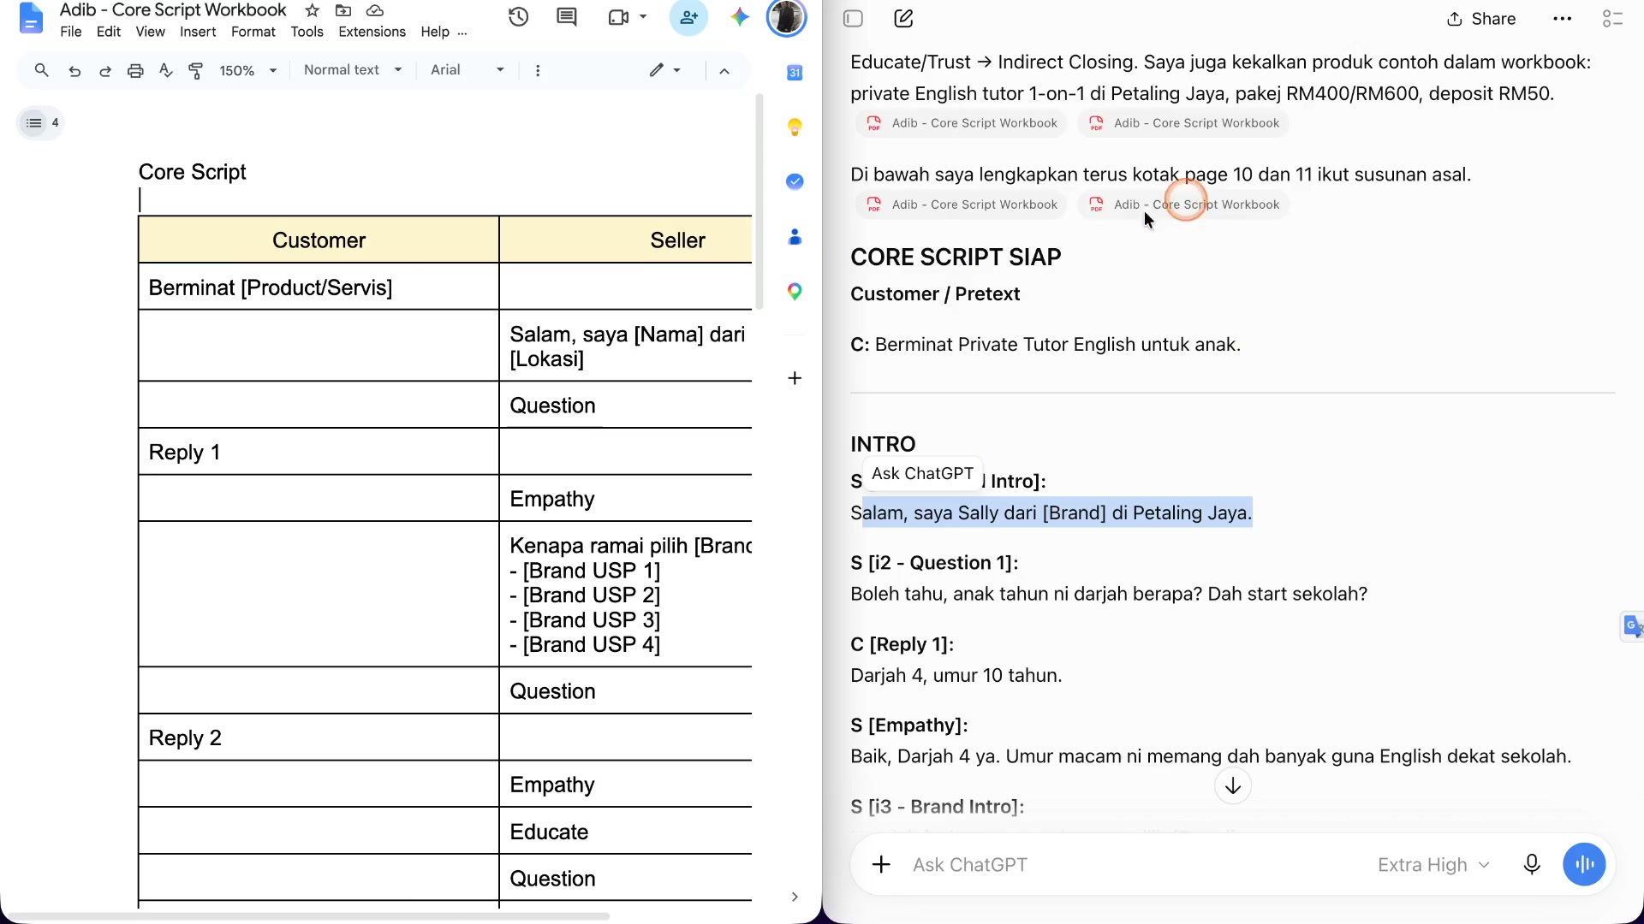Undo last action in Docs

click(x=74, y=70)
